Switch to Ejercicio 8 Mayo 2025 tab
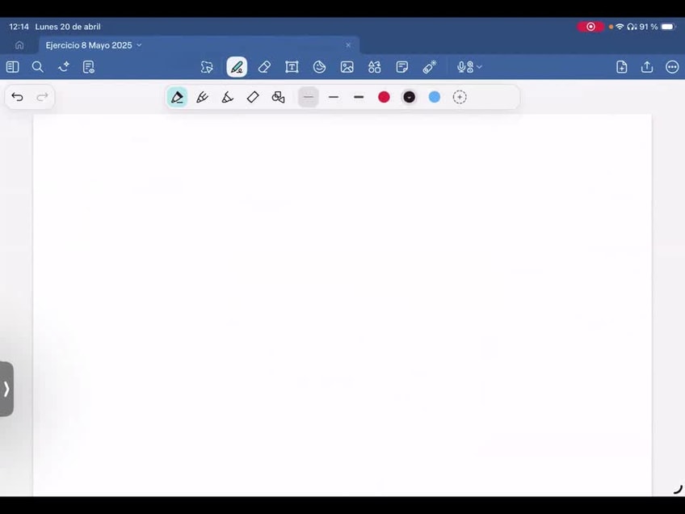Screen dimensions: 685x514 click(200, 45)
